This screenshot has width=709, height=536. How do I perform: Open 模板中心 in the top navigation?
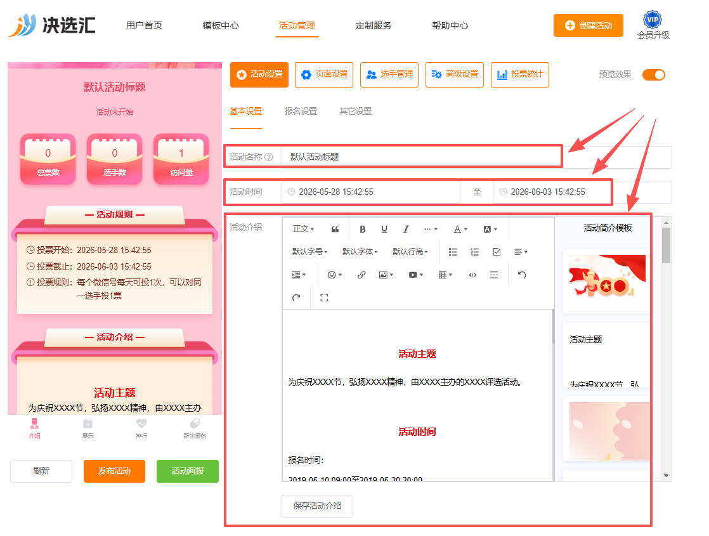click(x=221, y=25)
